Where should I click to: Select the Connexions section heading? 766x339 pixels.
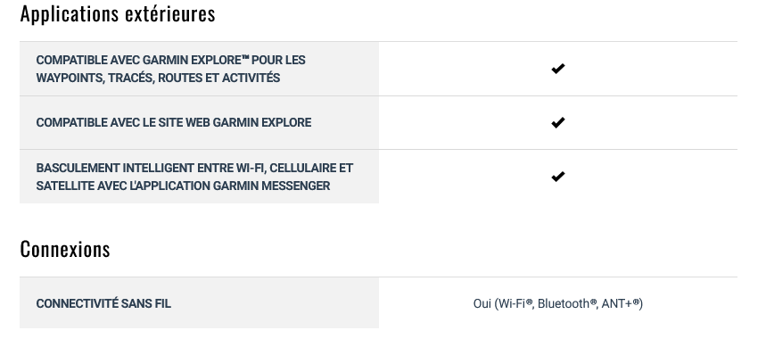pyautogui.click(x=65, y=249)
